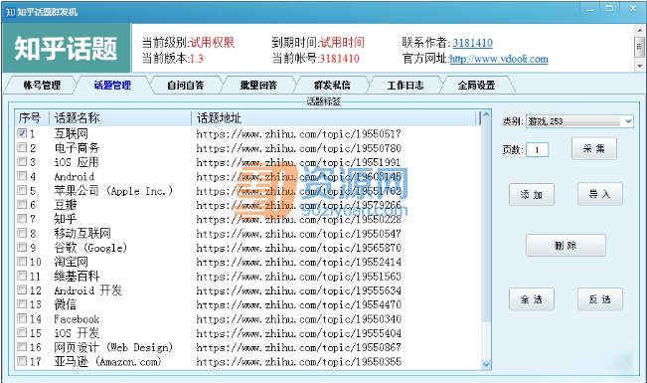Click into the 页数 page number field
This screenshot has height=383, width=647.
click(x=538, y=149)
